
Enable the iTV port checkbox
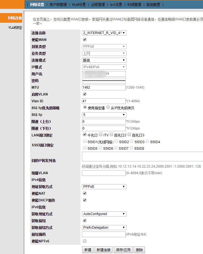[101, 134]
